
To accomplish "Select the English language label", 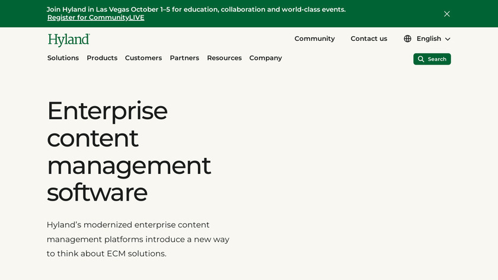I will tap(429, 39).
